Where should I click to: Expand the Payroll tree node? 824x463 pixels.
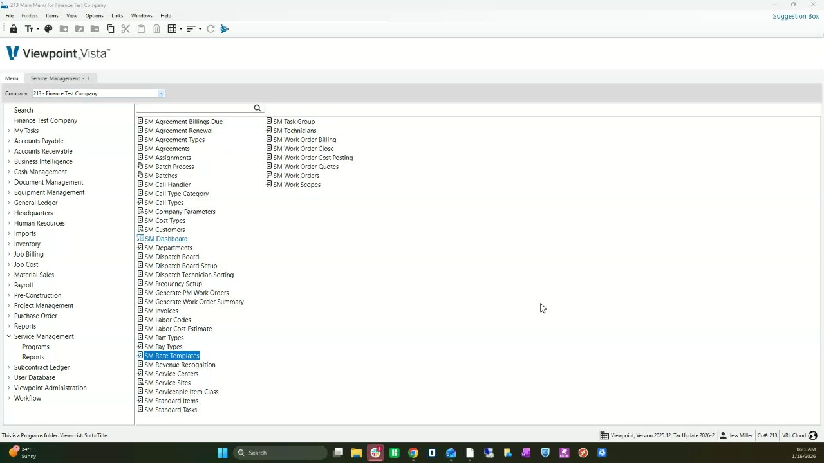tap(9, 285)
